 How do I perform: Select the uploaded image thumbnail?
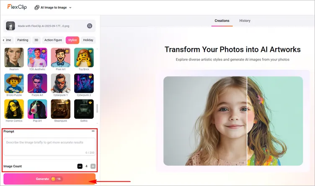(x=10, y=26)
